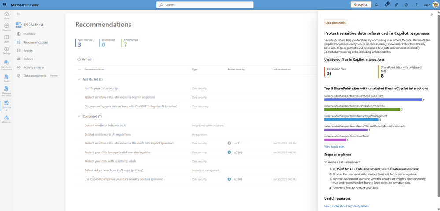Collapse navigation with hamburger icon
The image size is (440, 211).
click(x=18, y=14)
